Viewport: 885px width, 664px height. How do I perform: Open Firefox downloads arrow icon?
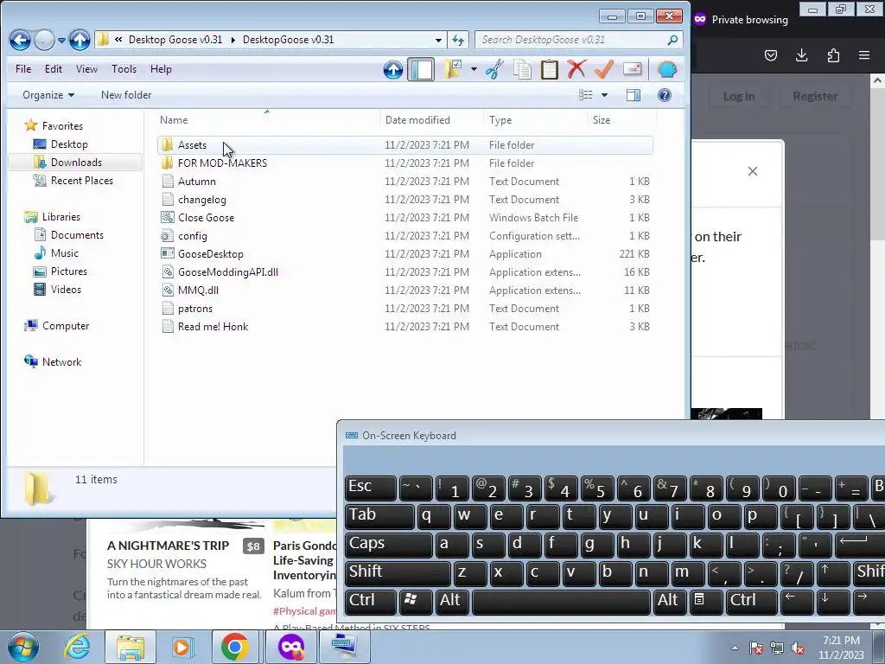click(x=801, y=54)
